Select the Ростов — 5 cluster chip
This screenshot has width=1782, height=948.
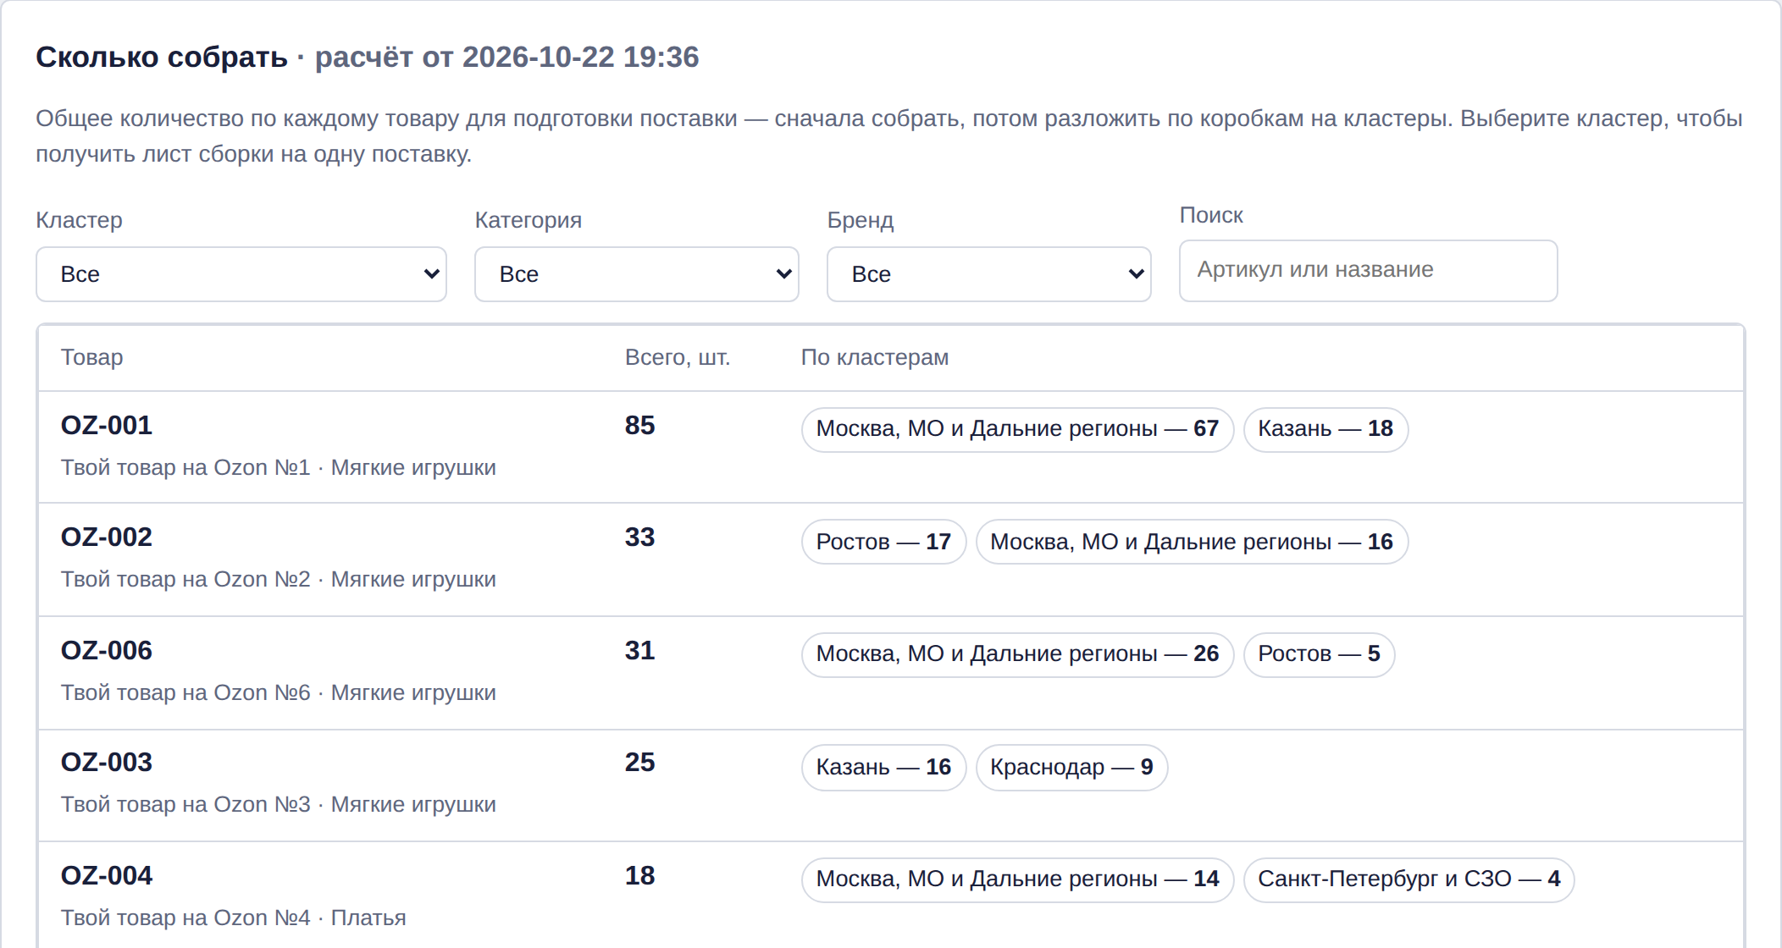(x=1319, y=654)
